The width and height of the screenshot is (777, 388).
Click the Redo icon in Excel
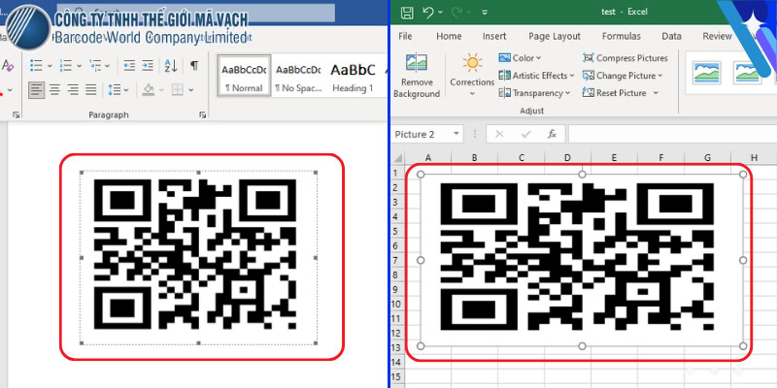pyautogui.click(x=457, y=13)
